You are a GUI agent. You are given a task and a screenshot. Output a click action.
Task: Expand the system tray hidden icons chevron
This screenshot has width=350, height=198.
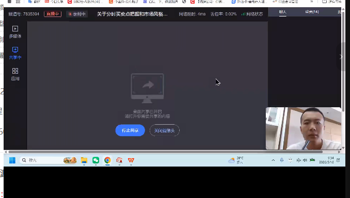273,160
